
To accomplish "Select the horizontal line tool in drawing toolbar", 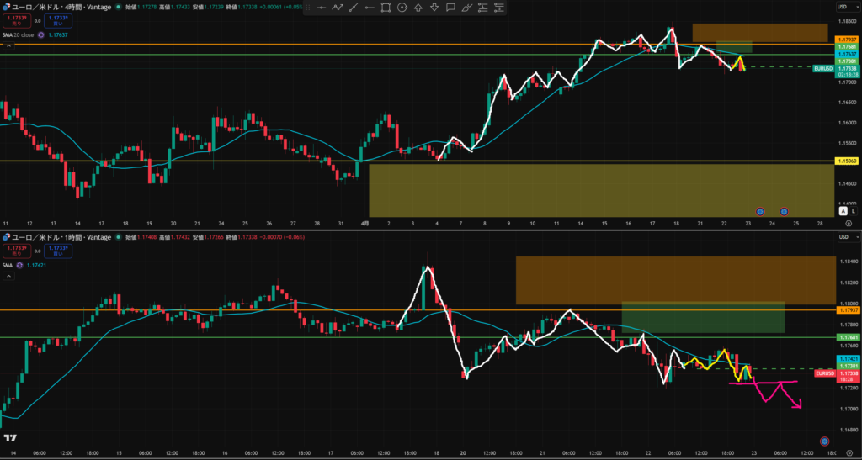I will click(319, 7).
